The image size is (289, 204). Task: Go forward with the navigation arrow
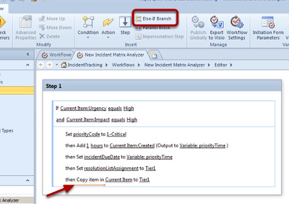(x=49, y=65)
